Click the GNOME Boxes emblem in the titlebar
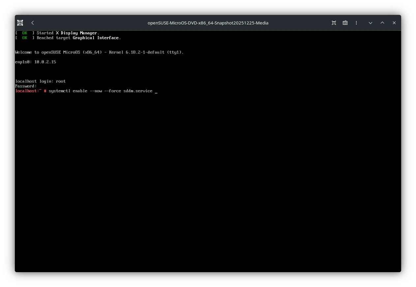Viewport: 416px width, 287px height. coord(20,23)
